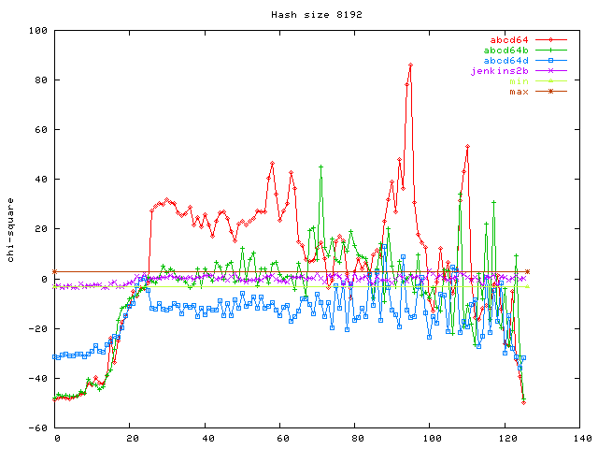Click the yellow-green min legend line sample

click(551, 81)
